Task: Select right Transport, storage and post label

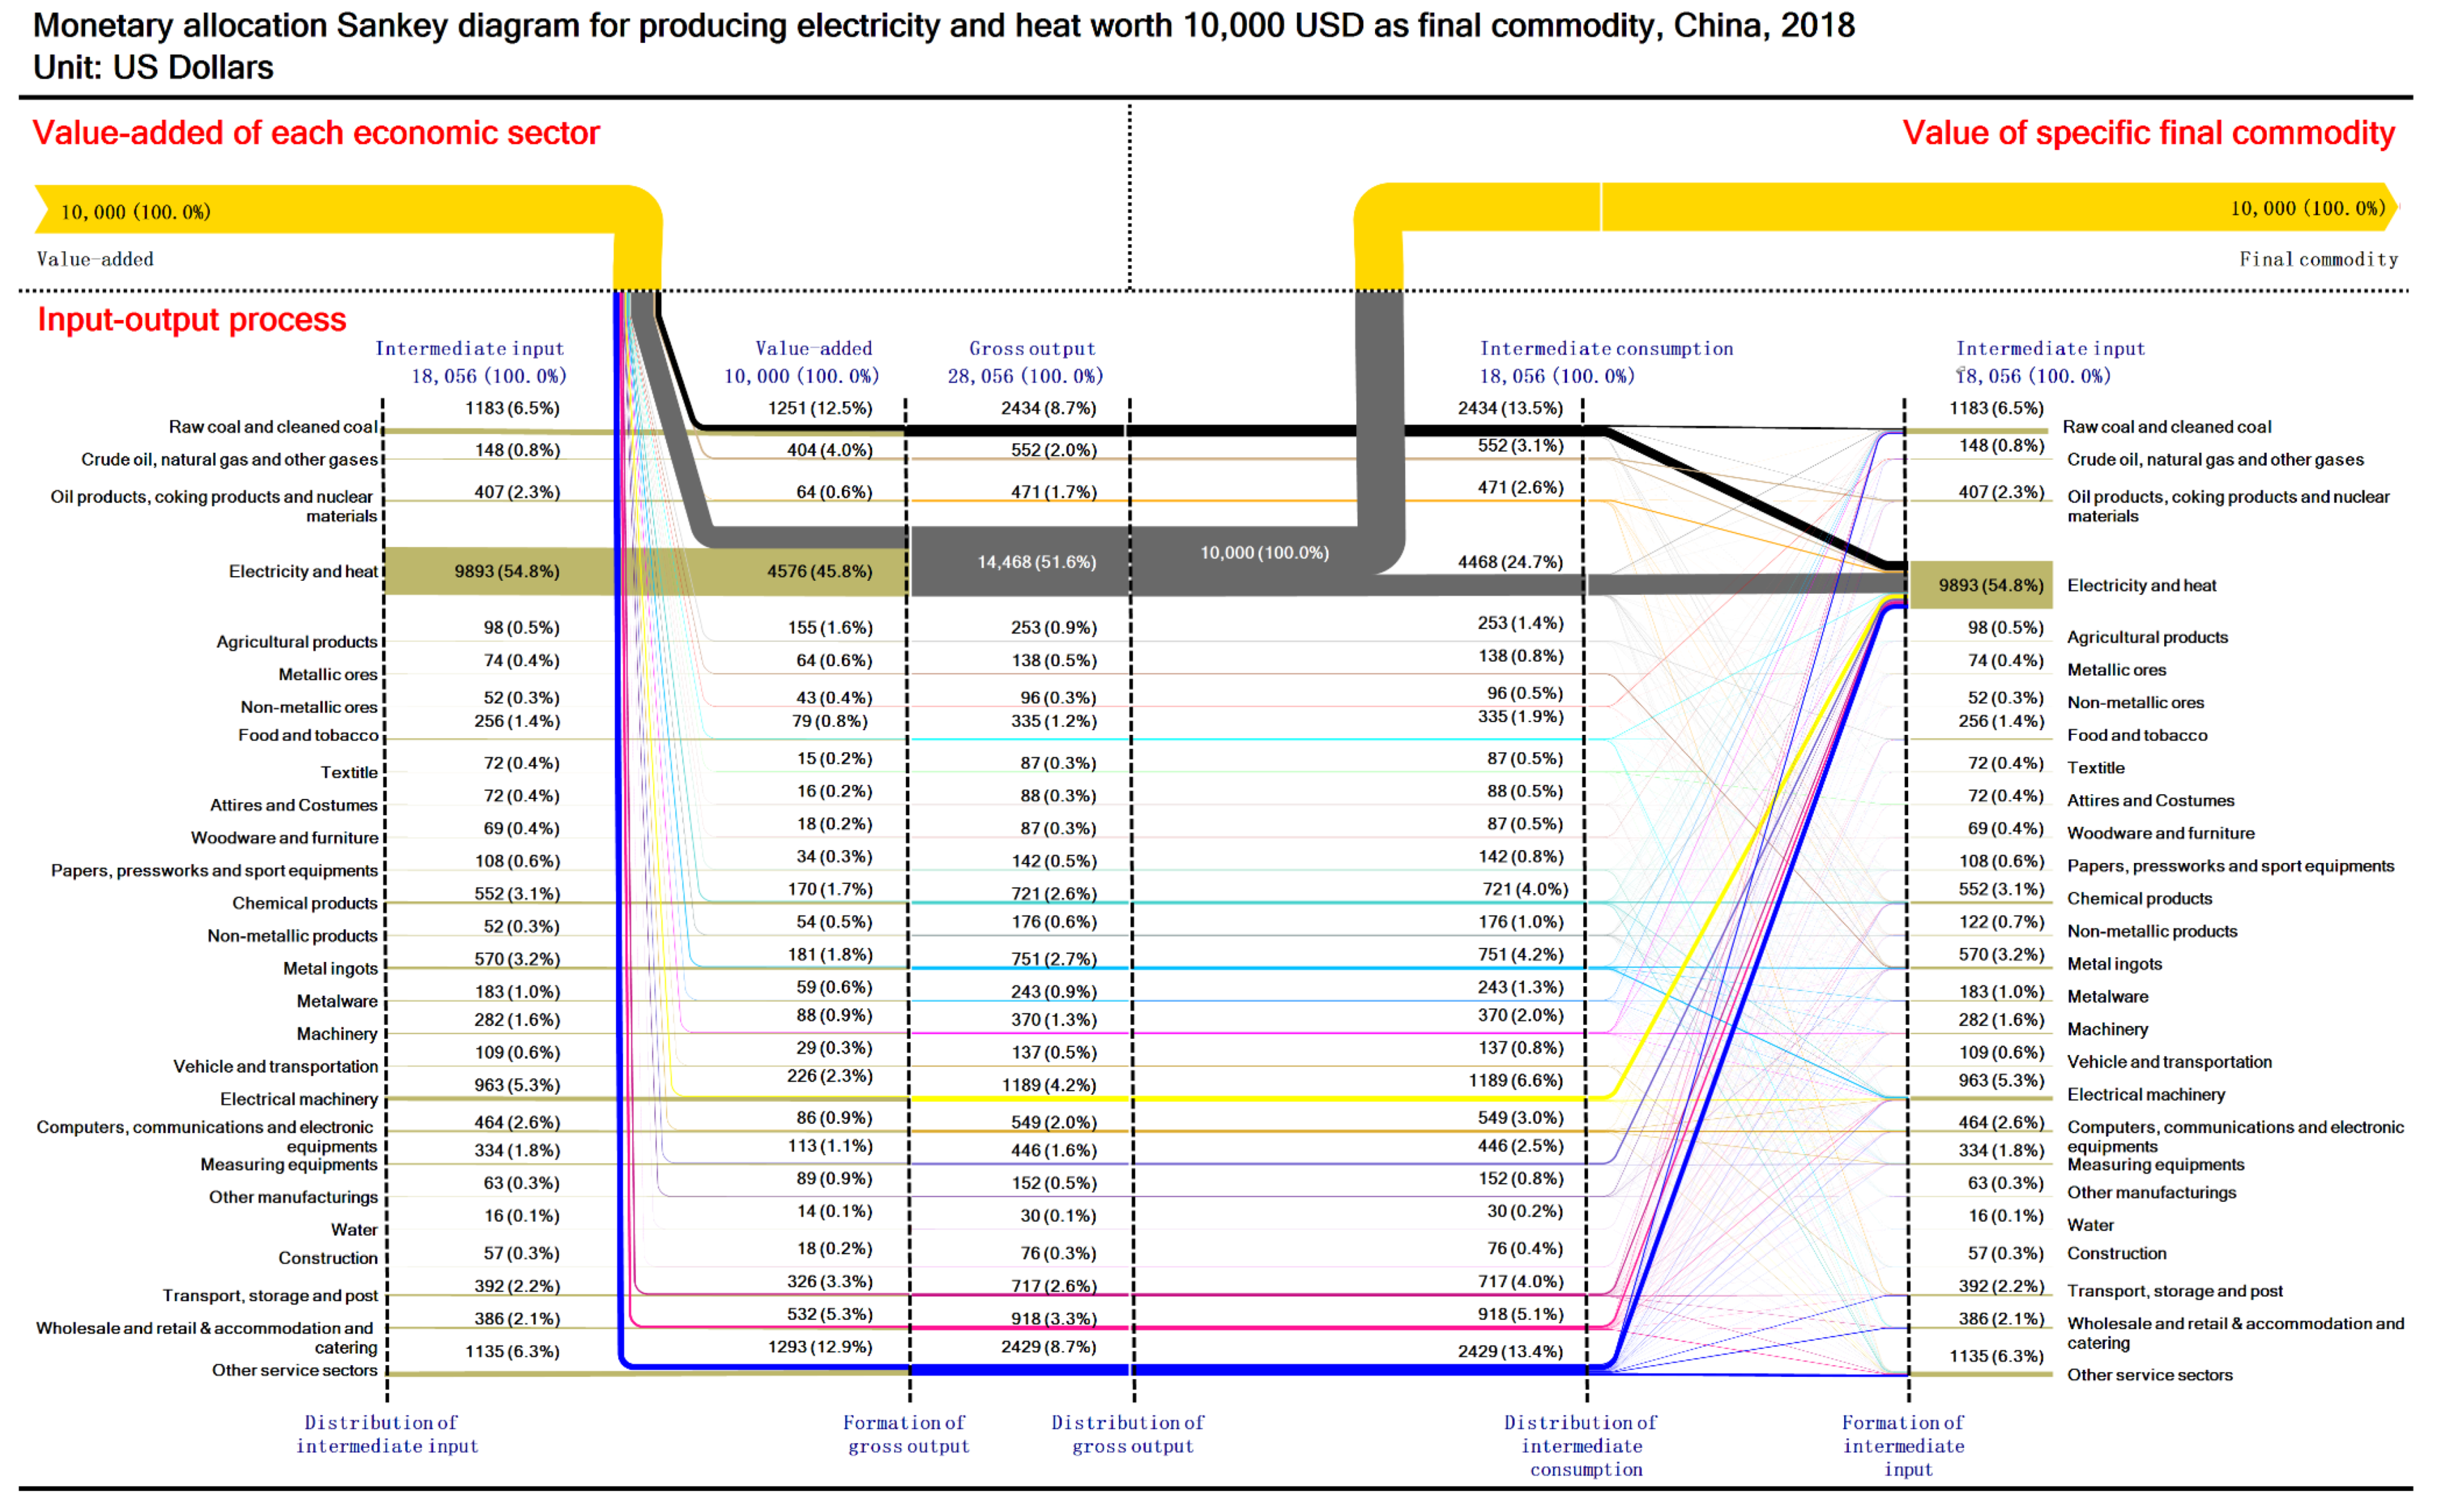Action: coord(2174,1292)
